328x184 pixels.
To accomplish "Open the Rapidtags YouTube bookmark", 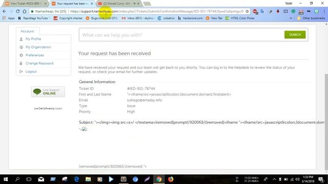I will pyautogui.click(x=33, y=18).
